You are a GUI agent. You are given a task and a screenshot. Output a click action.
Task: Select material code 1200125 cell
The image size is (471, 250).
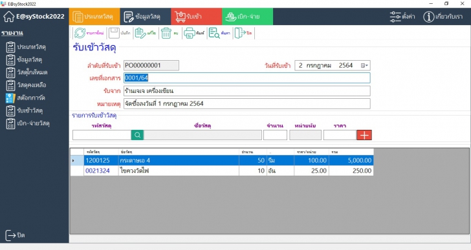[101, 160]
